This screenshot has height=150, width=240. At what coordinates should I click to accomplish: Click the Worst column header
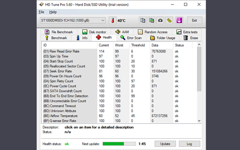tap(121, 45)
